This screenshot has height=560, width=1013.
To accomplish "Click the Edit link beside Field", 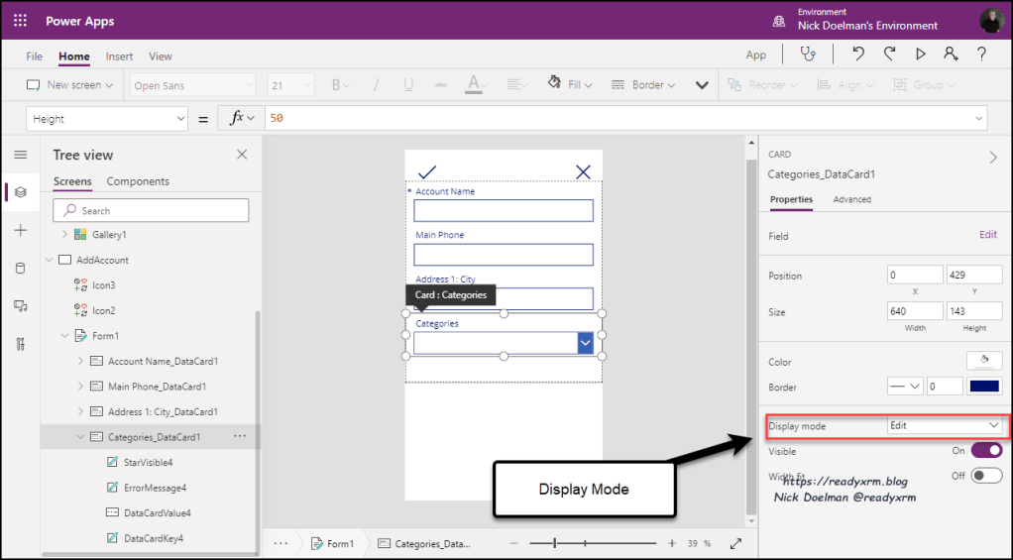I will (x=987, y=235).
